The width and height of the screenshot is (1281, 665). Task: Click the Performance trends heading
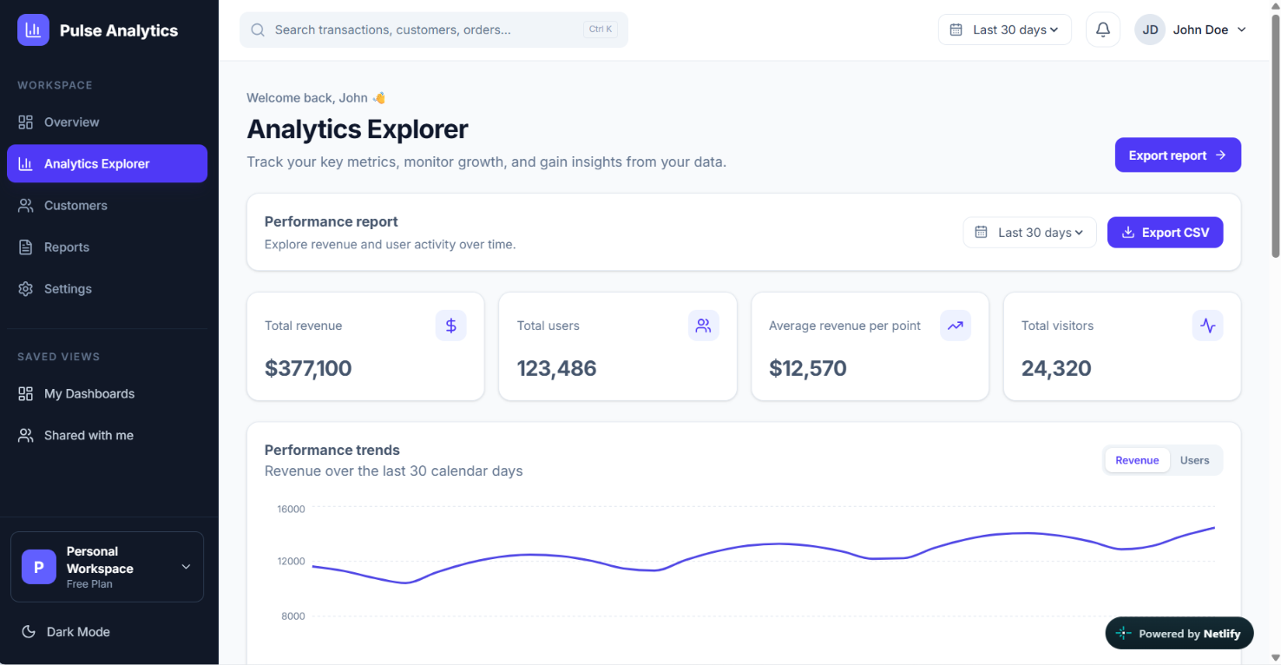(332, 450)
